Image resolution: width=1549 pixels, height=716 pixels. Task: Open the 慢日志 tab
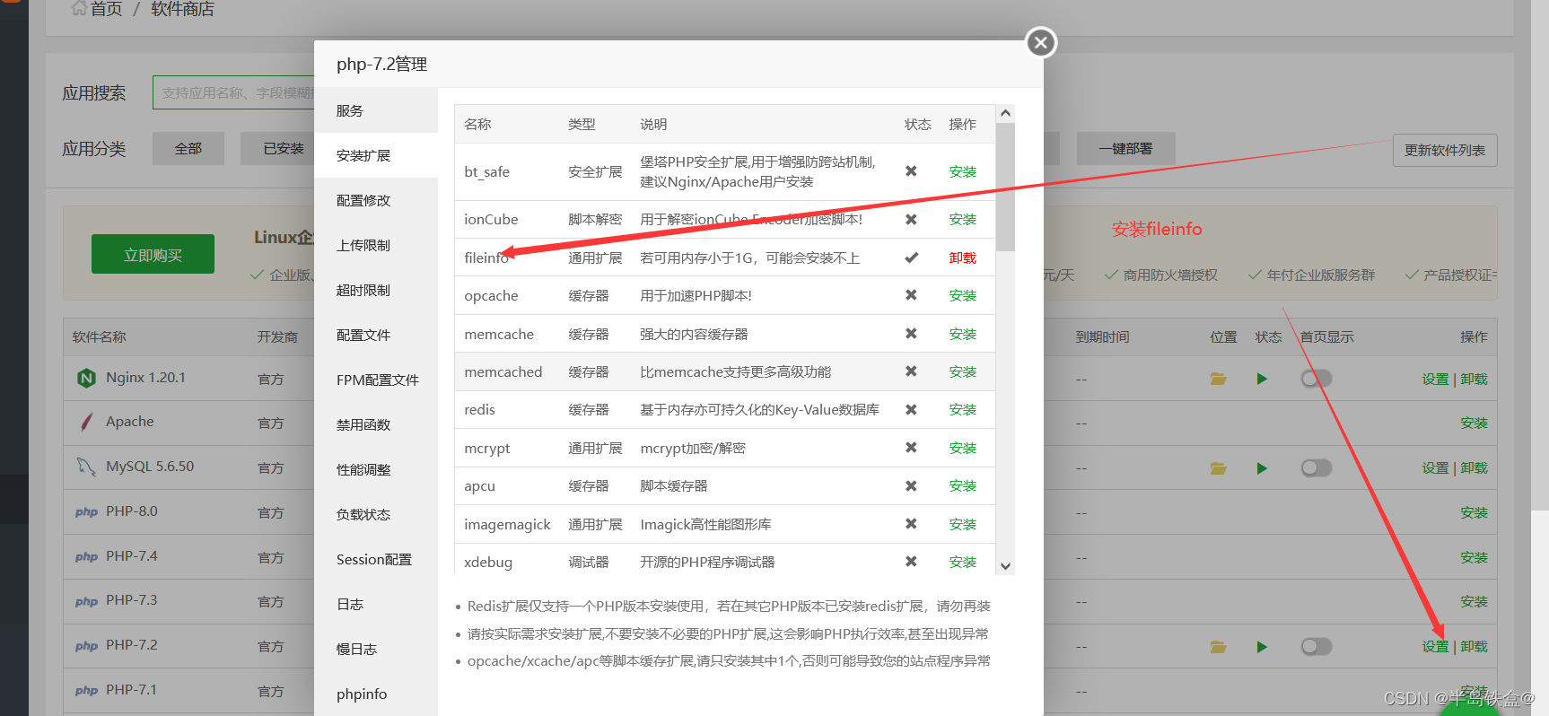[x=376, y=649]
